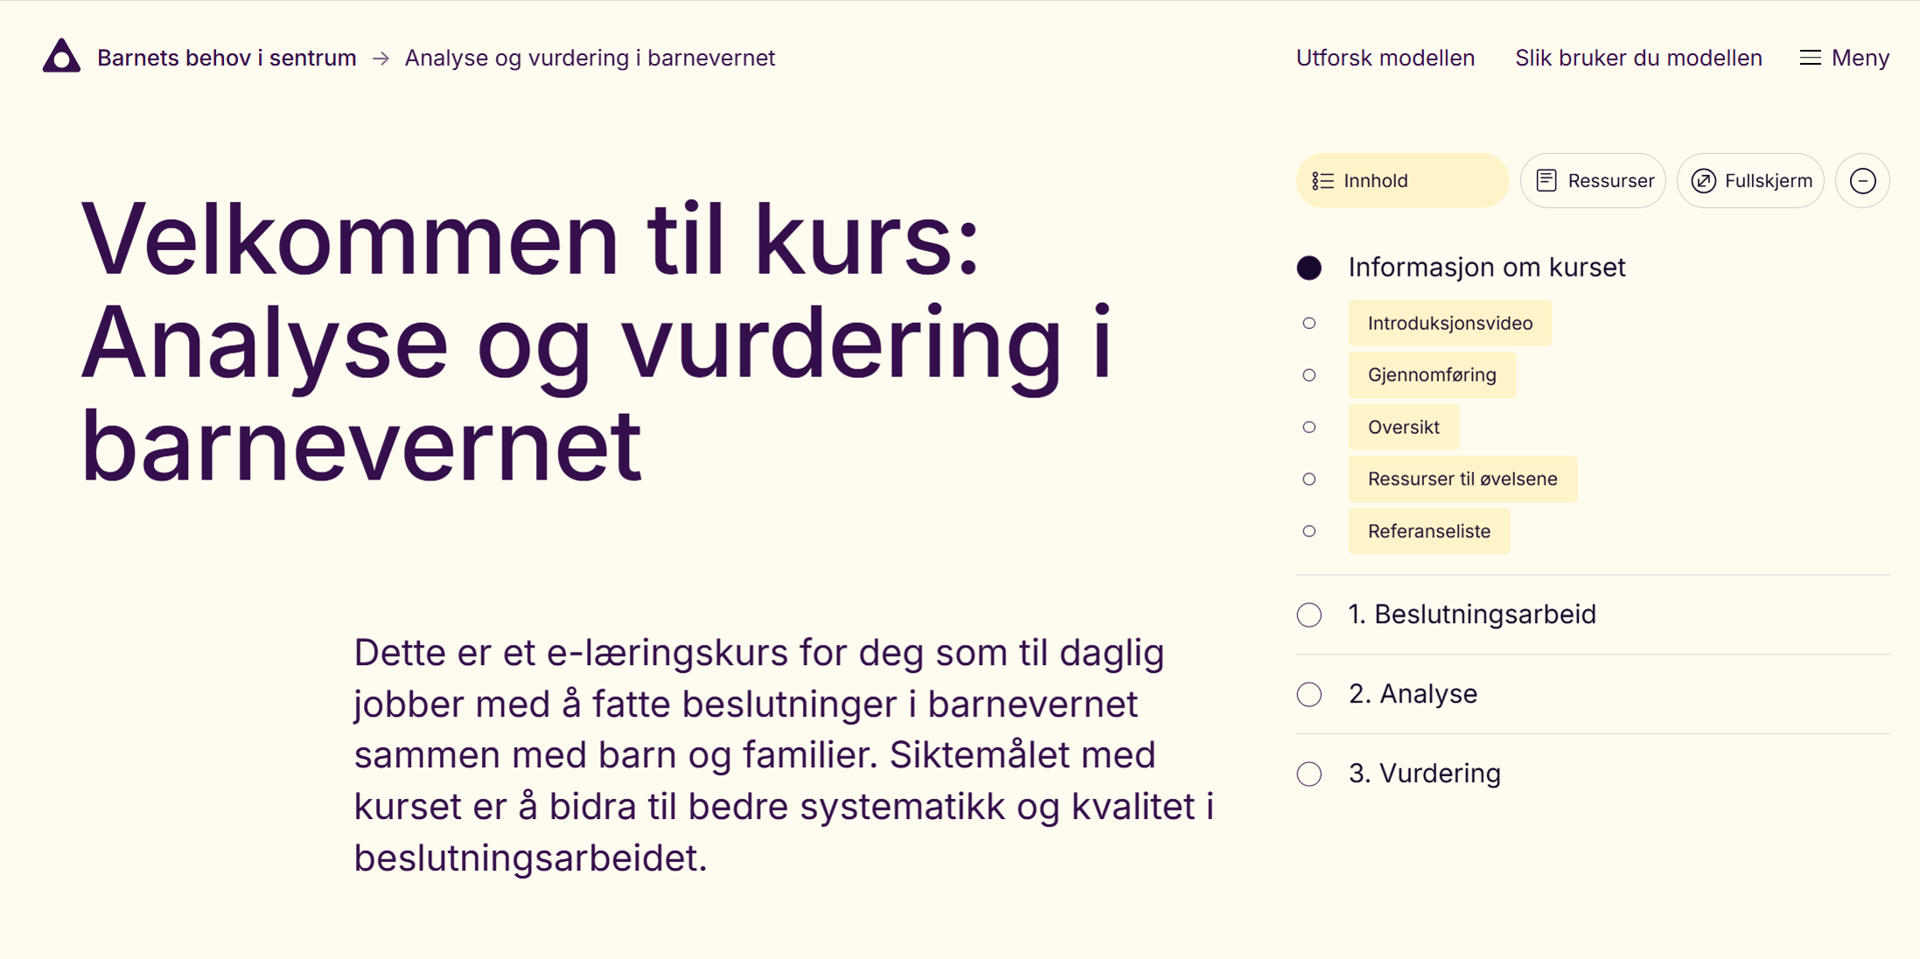Expand the "1. Beslutningsarbeid" section
Image resolution: width=1920 pixels, height=959 pixels.
(x=1472, y=613)
